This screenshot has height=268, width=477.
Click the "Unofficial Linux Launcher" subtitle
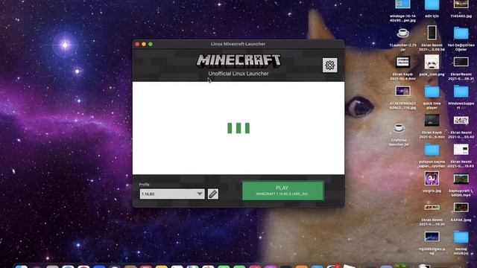238,74
